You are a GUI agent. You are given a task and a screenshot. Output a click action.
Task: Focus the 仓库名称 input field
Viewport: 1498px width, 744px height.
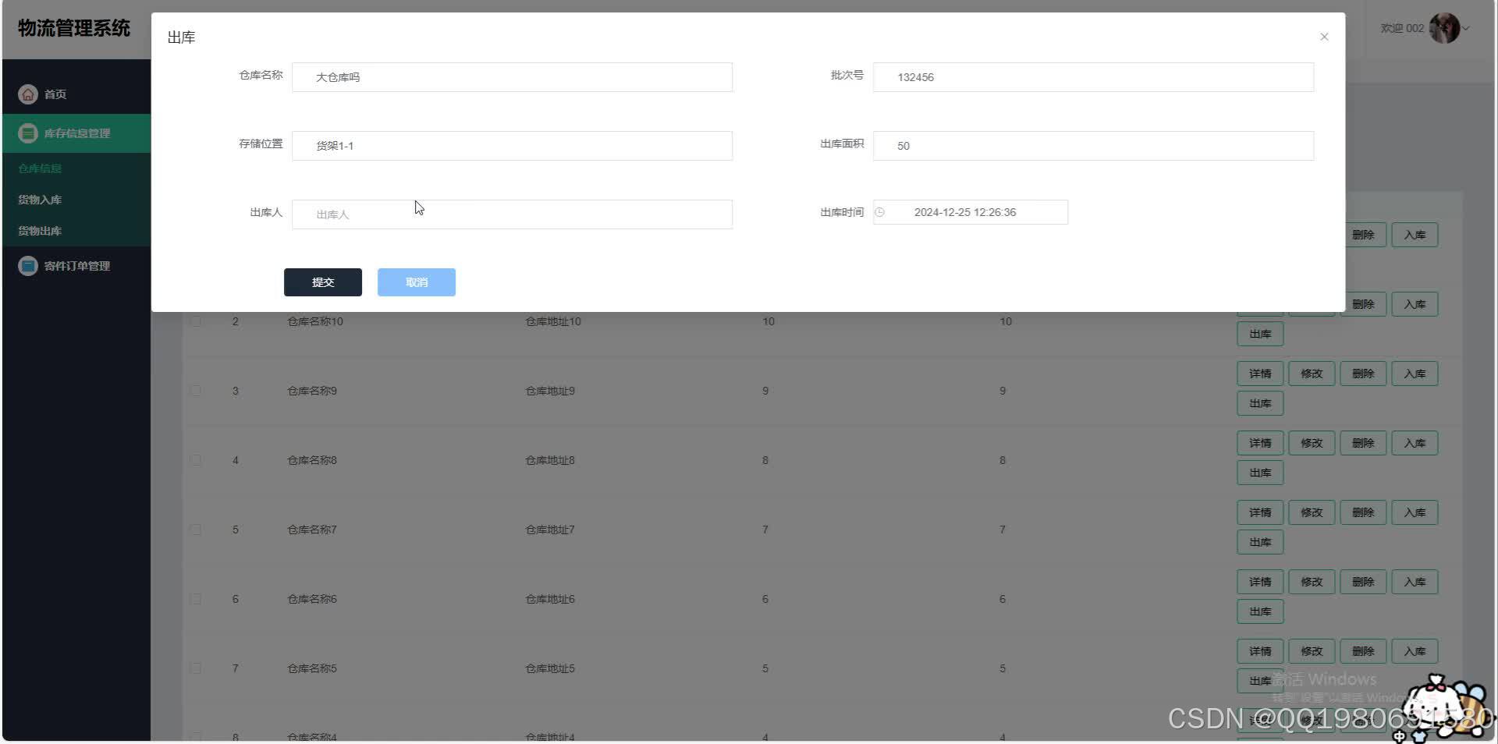point(512,77)
